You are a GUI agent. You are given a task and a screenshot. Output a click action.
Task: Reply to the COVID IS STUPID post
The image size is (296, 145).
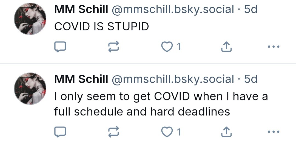click(60, 47)
